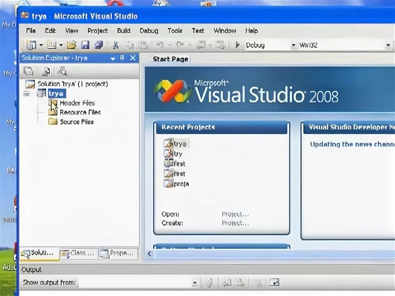Image resolution: width=395 pixels, height=296 pixels.
Task: Click Find Message in Code icon in Output
Action: (209, 283)
